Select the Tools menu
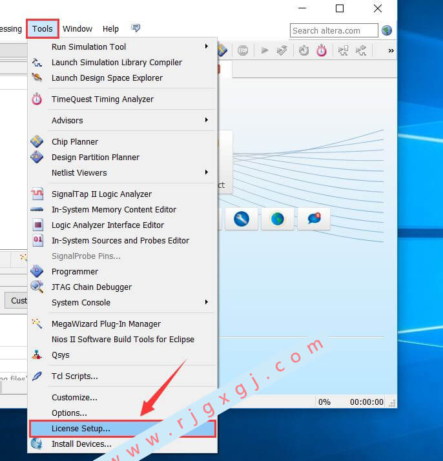443x461 pixels. [x=43, y=29]
